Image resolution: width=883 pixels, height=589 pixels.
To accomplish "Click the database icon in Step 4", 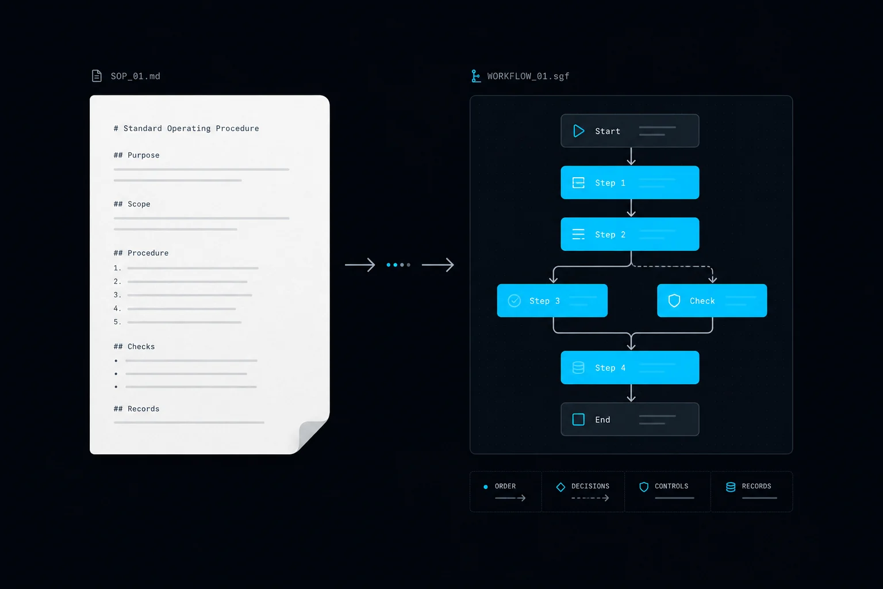I will pos(578,368).
